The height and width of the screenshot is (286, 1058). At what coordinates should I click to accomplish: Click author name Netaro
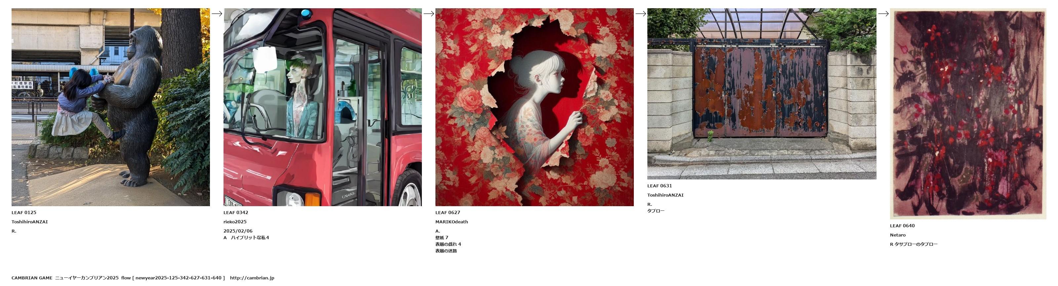tap(898, 235)
